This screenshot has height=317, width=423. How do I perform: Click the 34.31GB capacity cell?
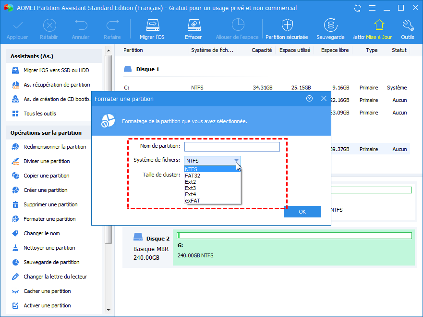click(x=263, y=88)
